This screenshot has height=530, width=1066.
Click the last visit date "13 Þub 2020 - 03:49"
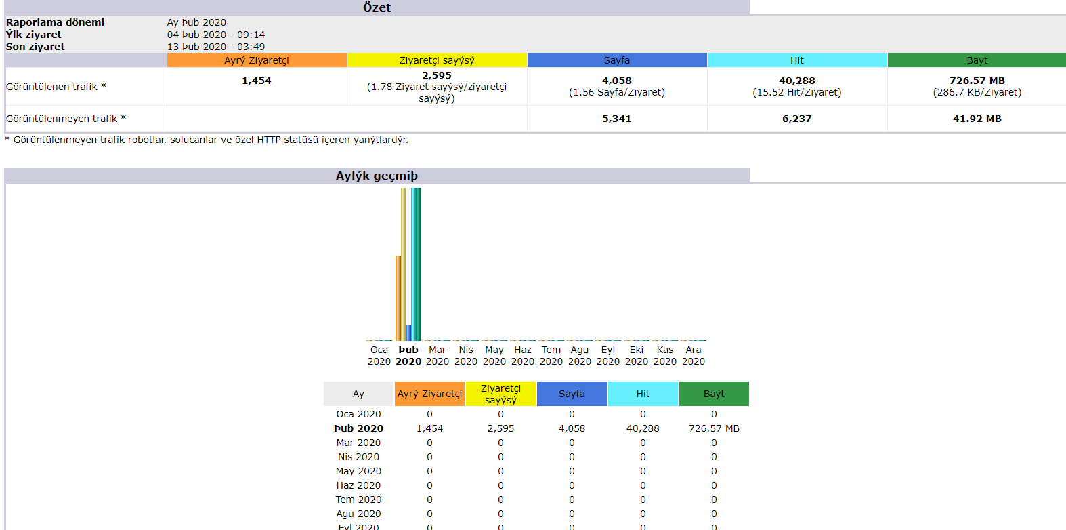pyautogui.click(x=216, y=47)
